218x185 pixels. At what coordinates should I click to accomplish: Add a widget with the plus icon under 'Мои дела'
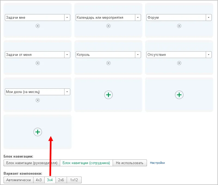[38, 132]
